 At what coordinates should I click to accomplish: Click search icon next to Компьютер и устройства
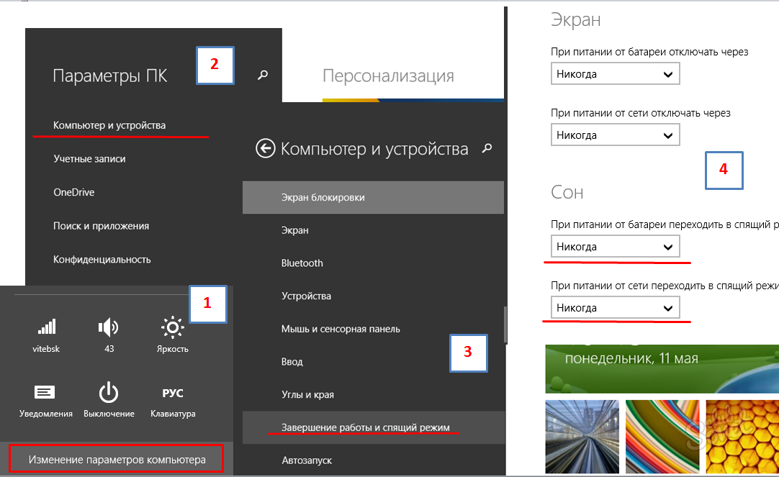487,149
